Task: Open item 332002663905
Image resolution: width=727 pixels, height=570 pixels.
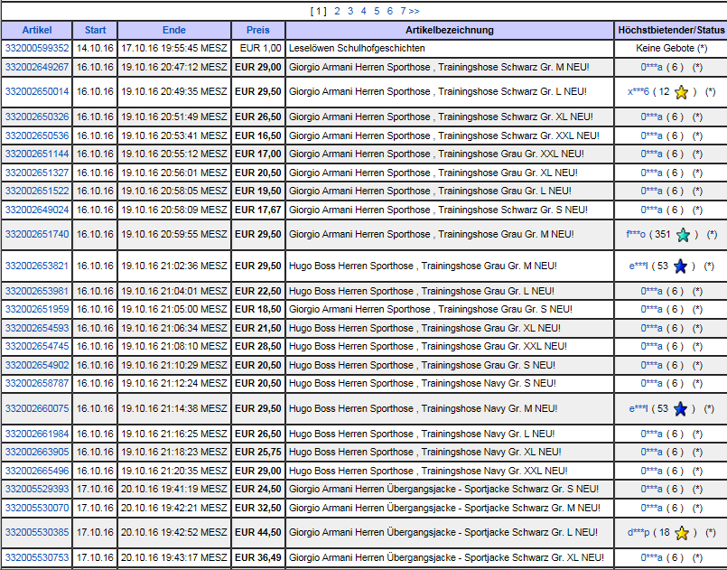Action: [37, 453]
